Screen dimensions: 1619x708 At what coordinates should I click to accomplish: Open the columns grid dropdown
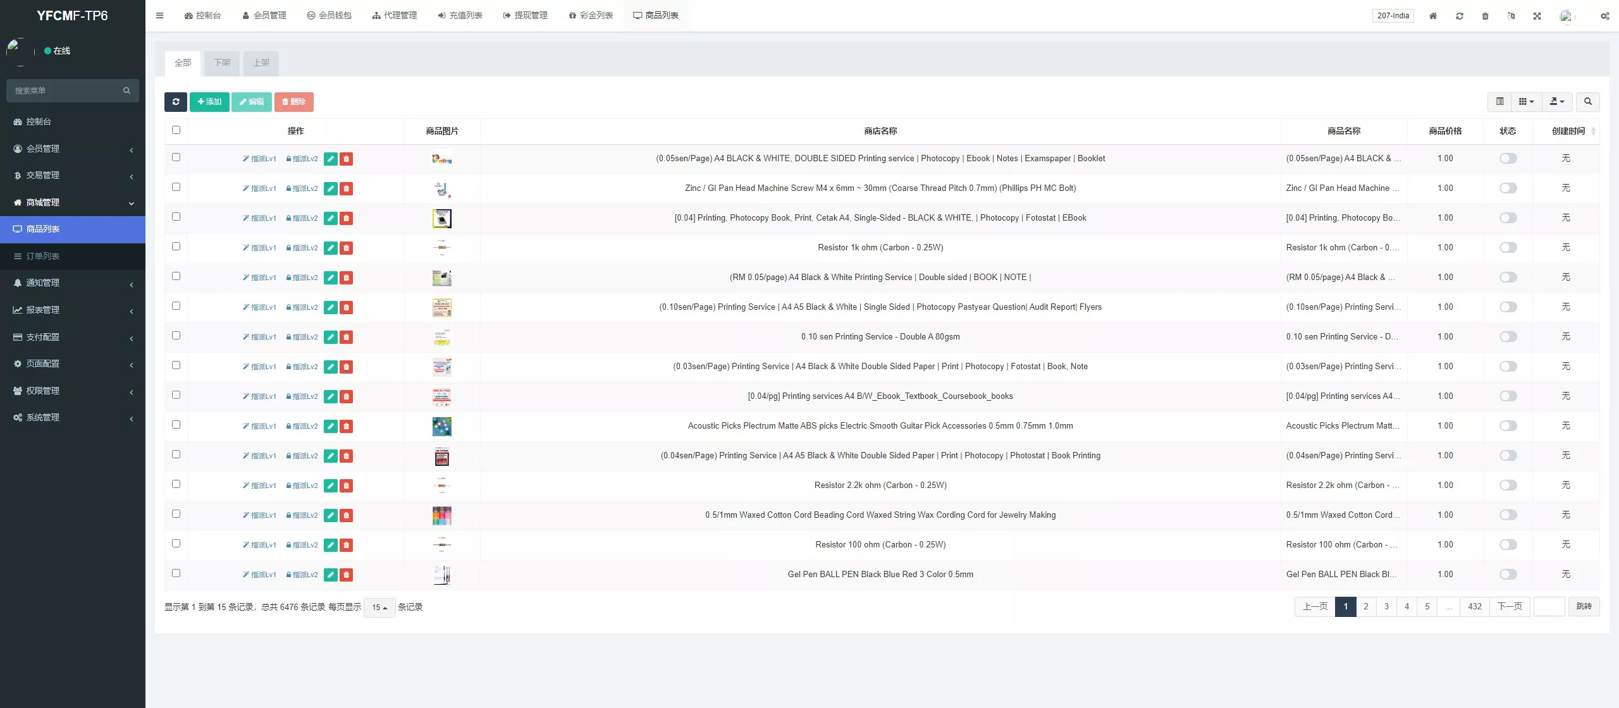pos(1526,102)
